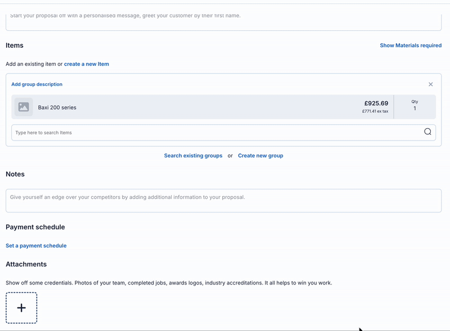The height and width of the screenshot is (331, 450).
Task: Open Search existing groups
Action: pos(193,156)
